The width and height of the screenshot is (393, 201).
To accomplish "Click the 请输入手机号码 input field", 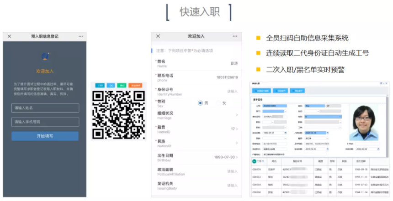I will [45, 122].
